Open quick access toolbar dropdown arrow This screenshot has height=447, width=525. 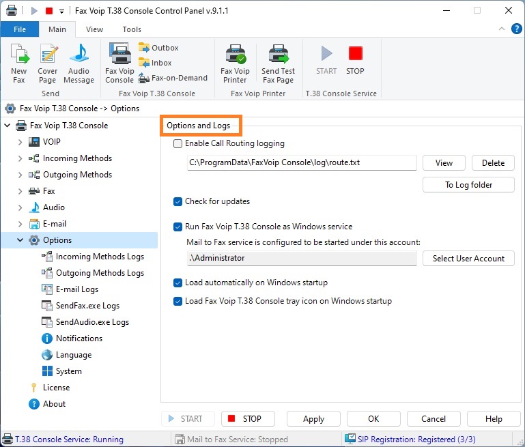pos(61,12)
